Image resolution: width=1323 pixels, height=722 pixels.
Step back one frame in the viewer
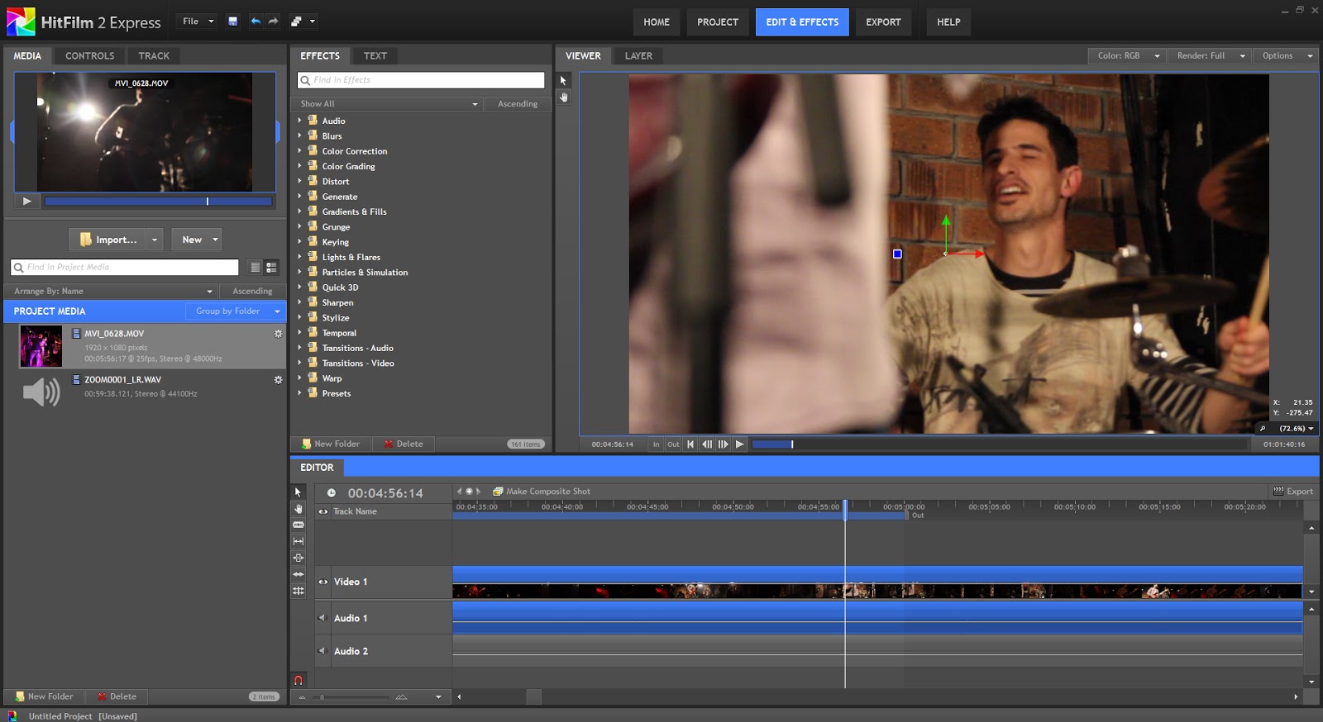(707, 444)
